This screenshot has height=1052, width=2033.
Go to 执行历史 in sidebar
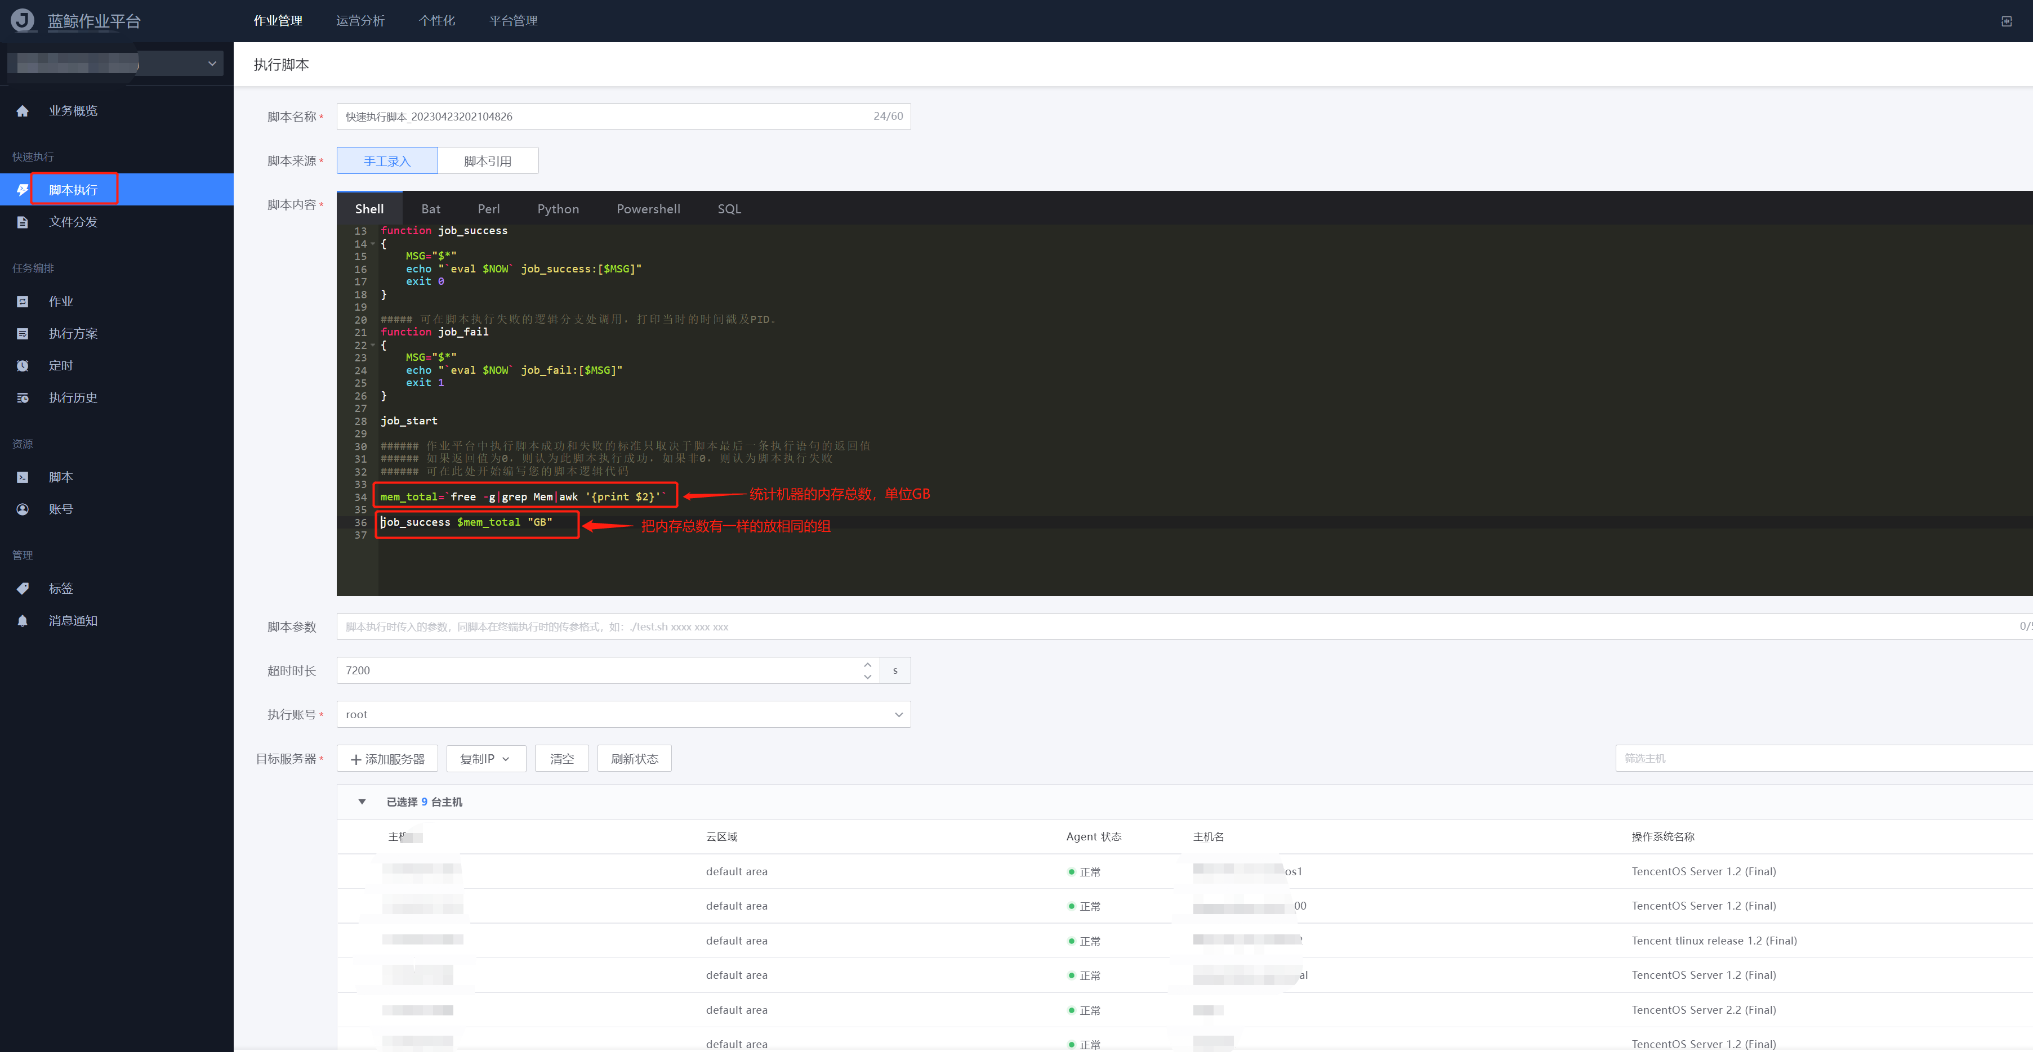73,399
